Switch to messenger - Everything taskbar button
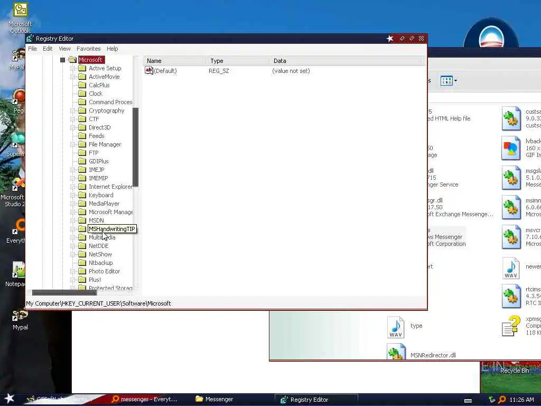The width and height of the screenshot is (541, 406). coord(145,400)
